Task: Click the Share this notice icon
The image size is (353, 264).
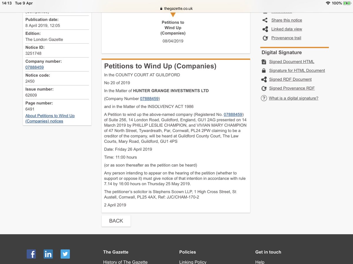Action: pyautogui.click(x=264, y=20)
